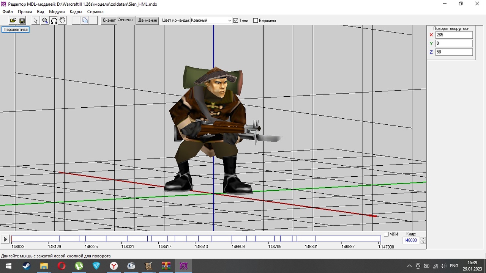Image resolution: width=486 pixels, height=273 pixels.
Task: Click the 146513 timeline label
Action: pyautogui.click(x=202, y=247)
